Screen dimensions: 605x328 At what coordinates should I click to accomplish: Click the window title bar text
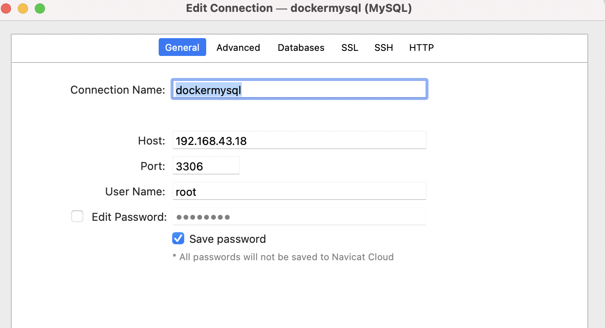coord(299,8)
